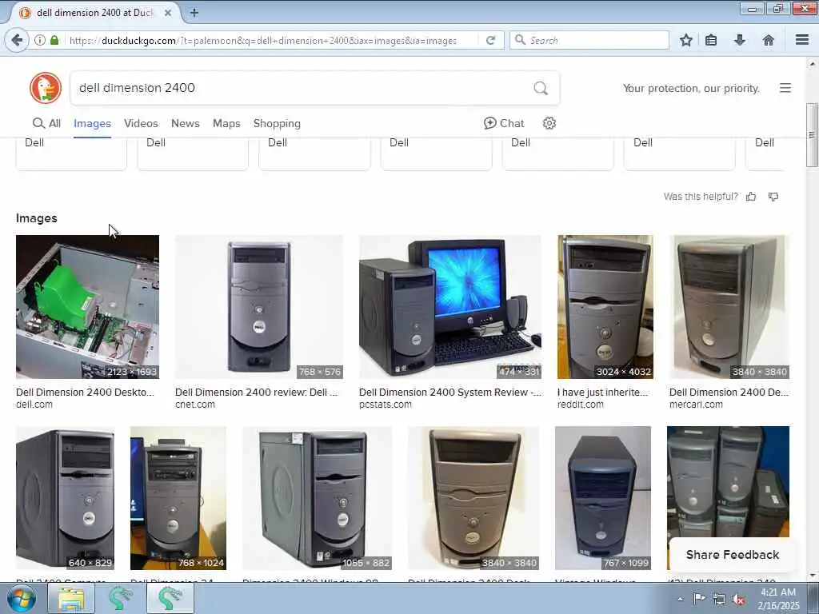
Task: Switch to the Shopping tab
Action: pos(277,123)
